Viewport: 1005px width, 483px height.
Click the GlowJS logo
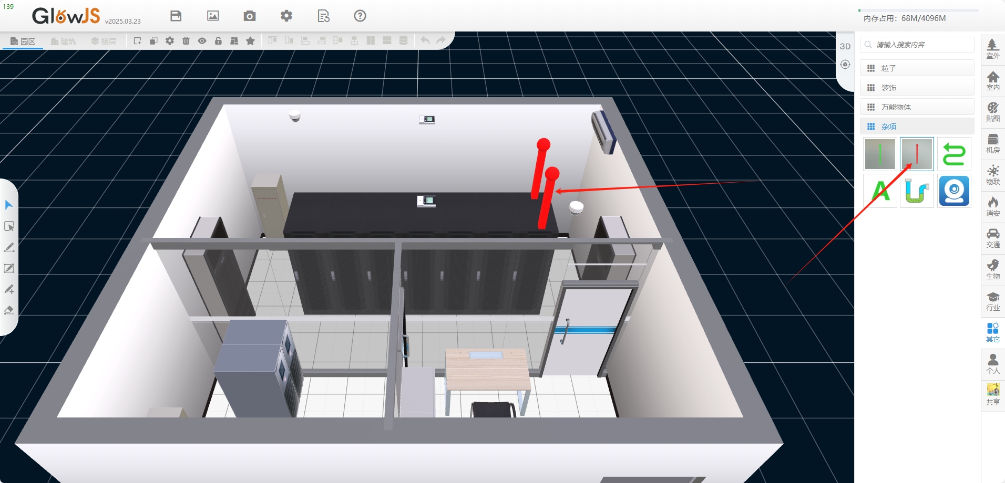[66, 16]
